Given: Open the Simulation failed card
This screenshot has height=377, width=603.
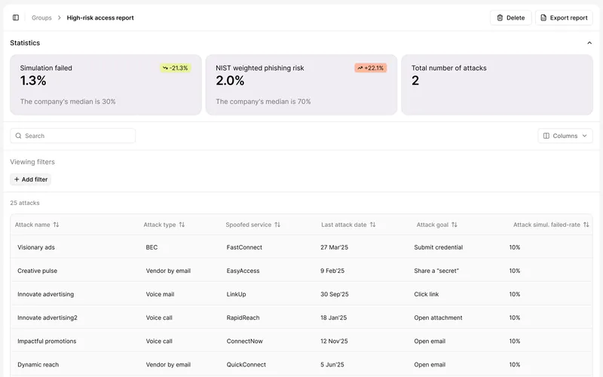Looking at the screenshot, I should (106, 84).
